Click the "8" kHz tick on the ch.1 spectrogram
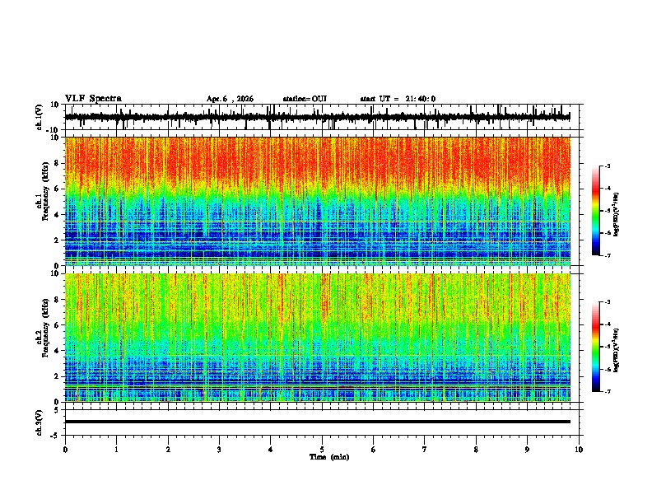The height and width of the screenshot is (504, 652). pos(58,163)
